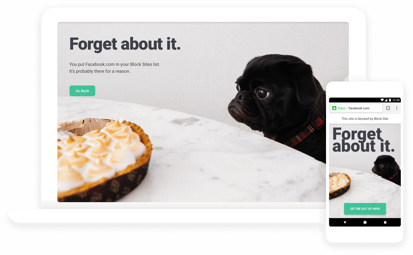Click the 'You put Facebook.com' description text

click(x=115, y=68)
